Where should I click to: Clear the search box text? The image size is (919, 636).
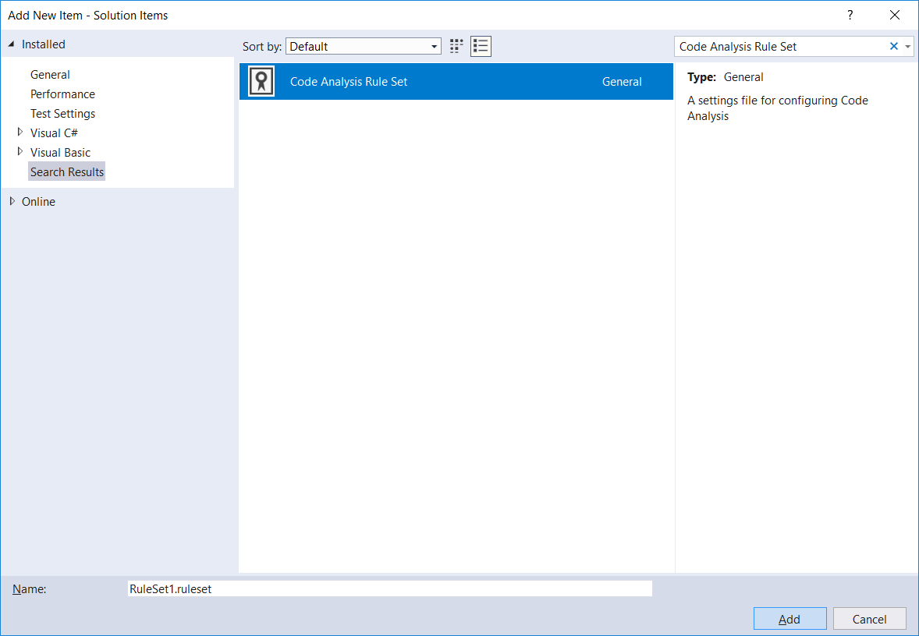[894, 46]
